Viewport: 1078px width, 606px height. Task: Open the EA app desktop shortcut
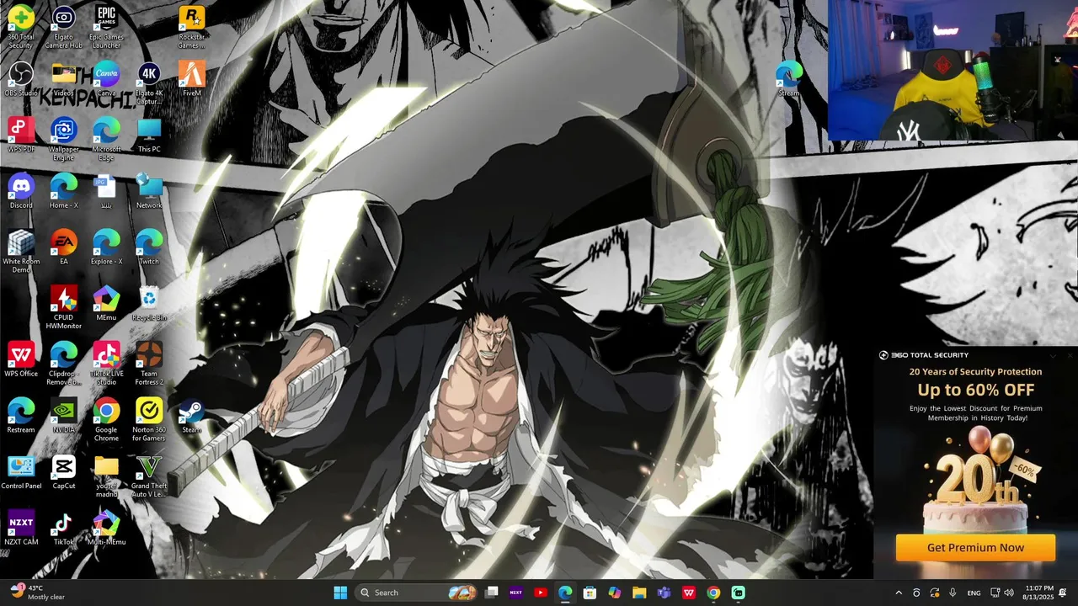point(64,247)
